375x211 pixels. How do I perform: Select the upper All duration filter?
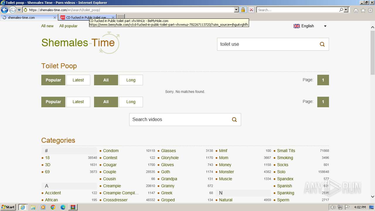click(106, 80)
